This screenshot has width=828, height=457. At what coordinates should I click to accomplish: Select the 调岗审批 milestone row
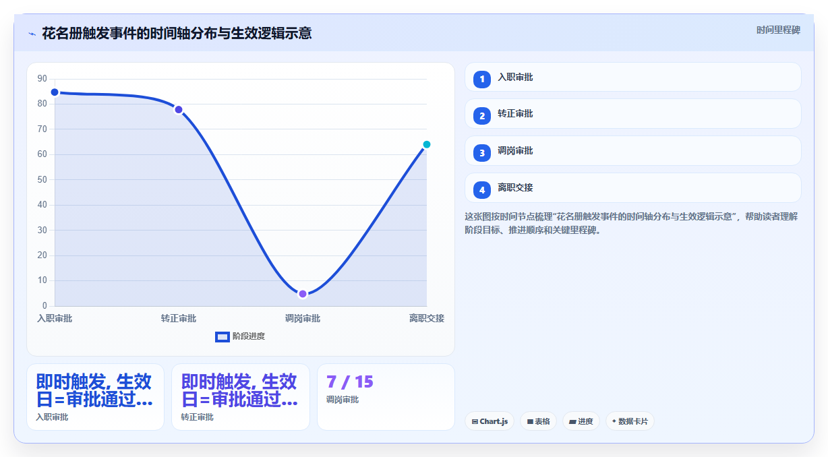tap(633, 150)
